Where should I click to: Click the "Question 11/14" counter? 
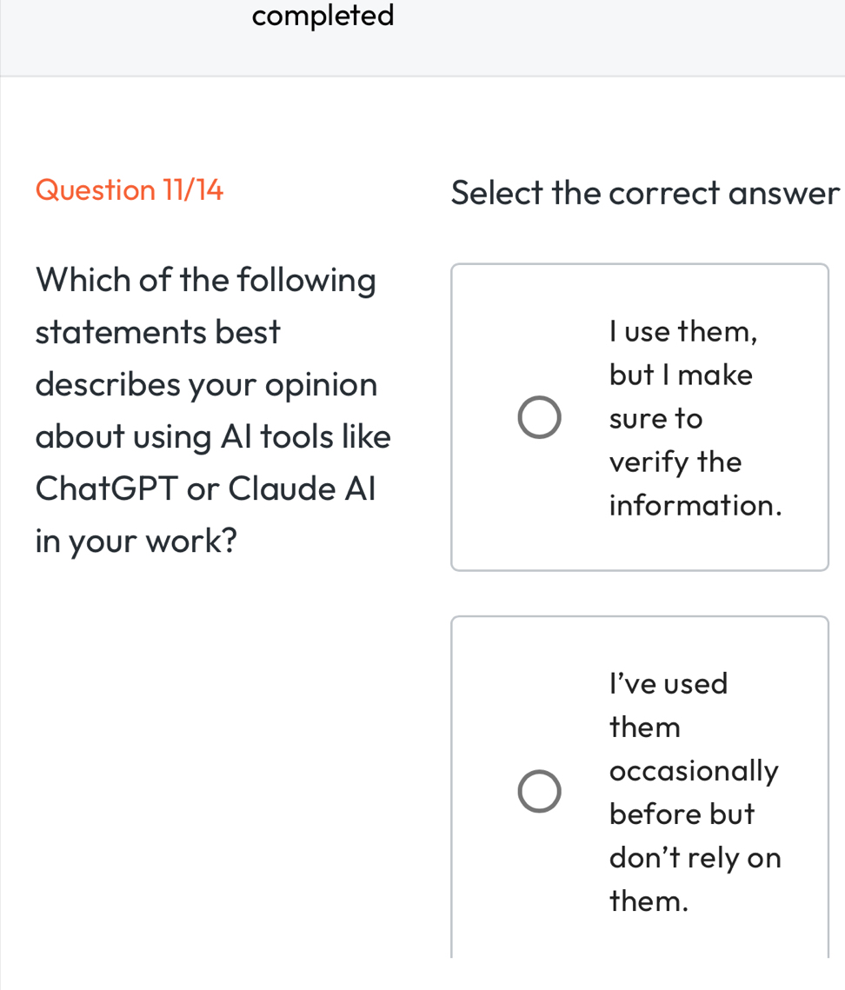(x=130, y=189)
